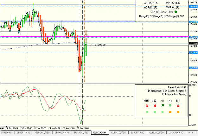Click the M15 red down-trend arrow

pos(147,106)
